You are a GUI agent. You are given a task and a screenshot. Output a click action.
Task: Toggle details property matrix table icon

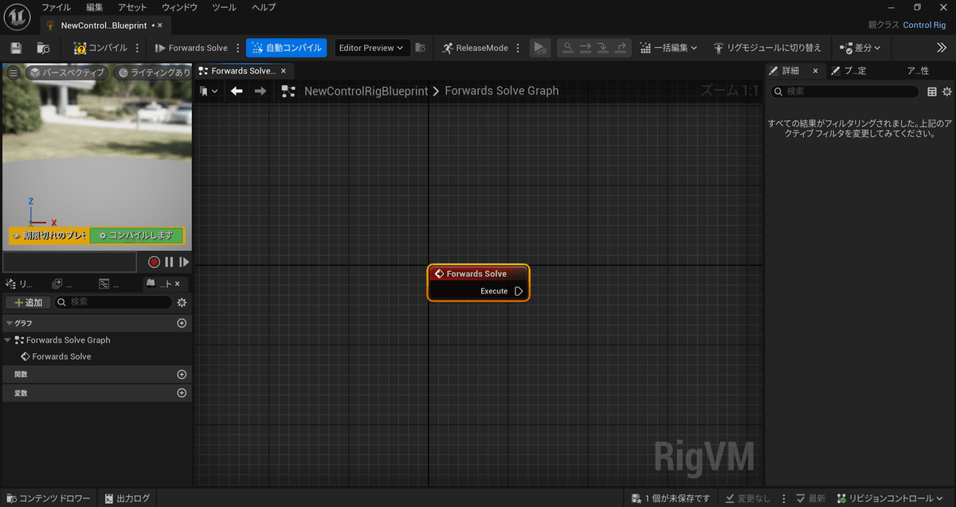[932, 92]
